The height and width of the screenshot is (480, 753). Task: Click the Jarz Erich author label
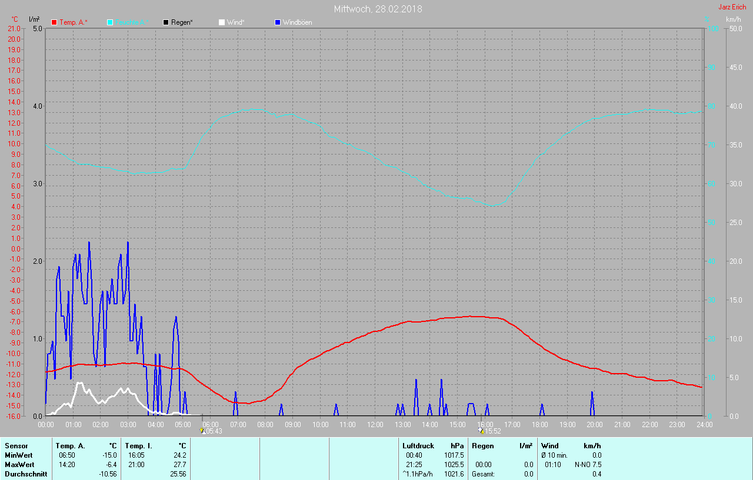coord(732,7)
